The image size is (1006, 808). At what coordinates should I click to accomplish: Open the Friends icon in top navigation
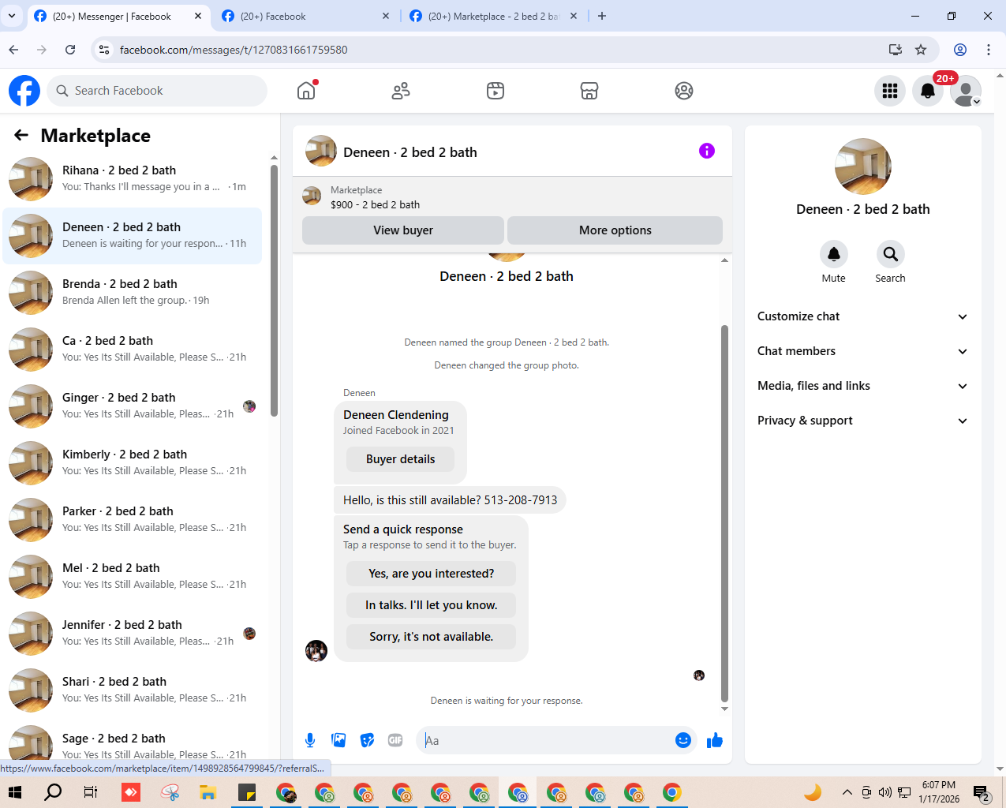click(401, 91)
